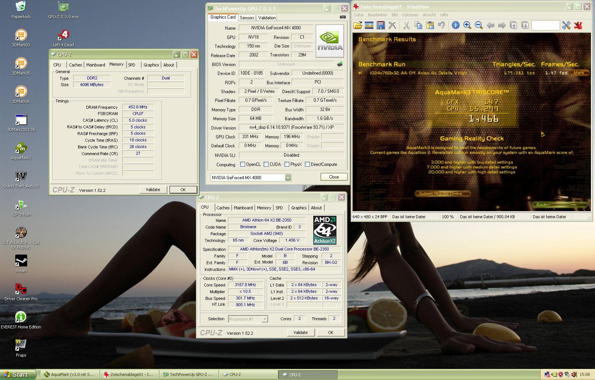Select the Fraps desktop icon
The height and width of the screenshot is (380, 595).
point(21,348)
